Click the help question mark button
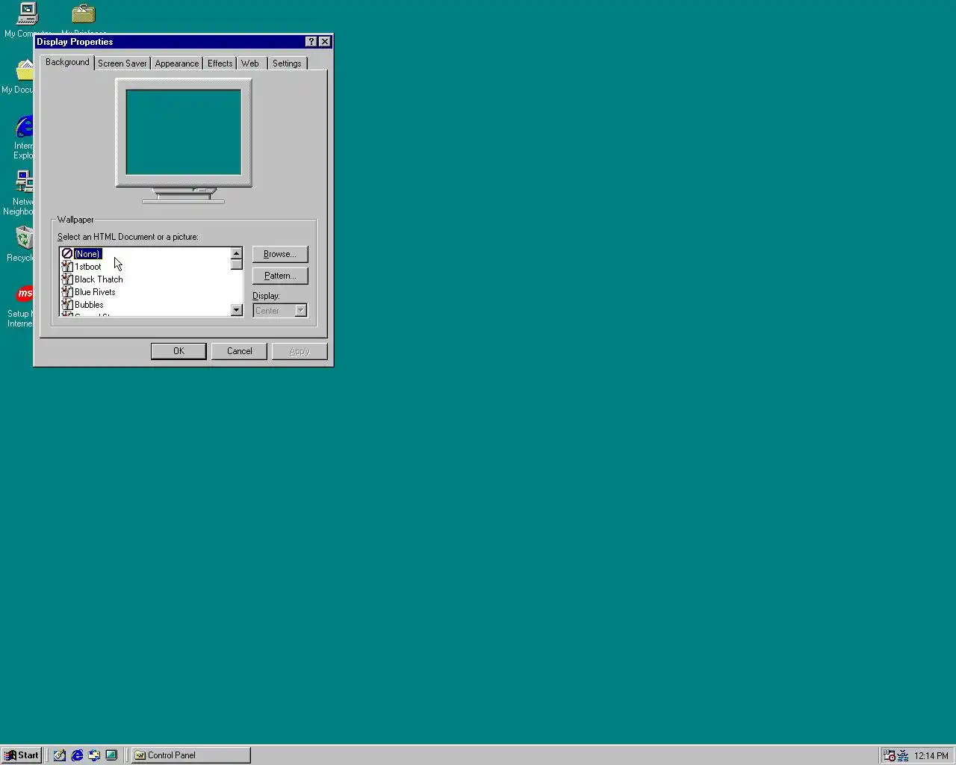The height and width of the screenshot is (765, 956). tap(311, 42)
